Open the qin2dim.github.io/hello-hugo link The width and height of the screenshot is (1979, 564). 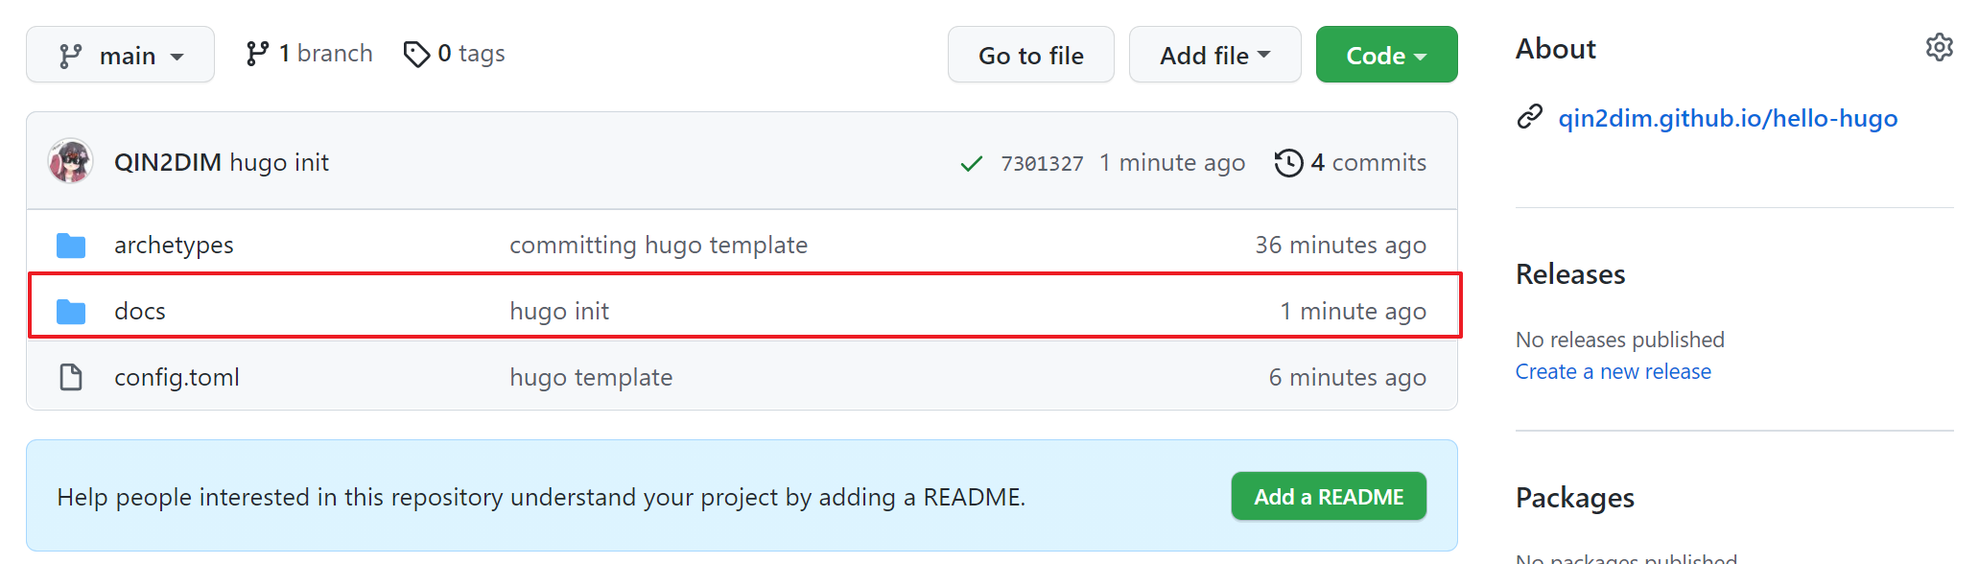[1727, 118]
